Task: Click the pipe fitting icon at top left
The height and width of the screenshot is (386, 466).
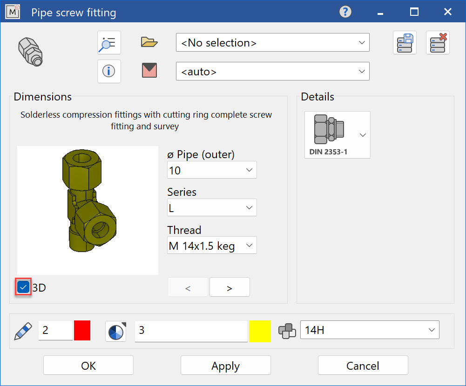Action: click(x=31, y=52)
